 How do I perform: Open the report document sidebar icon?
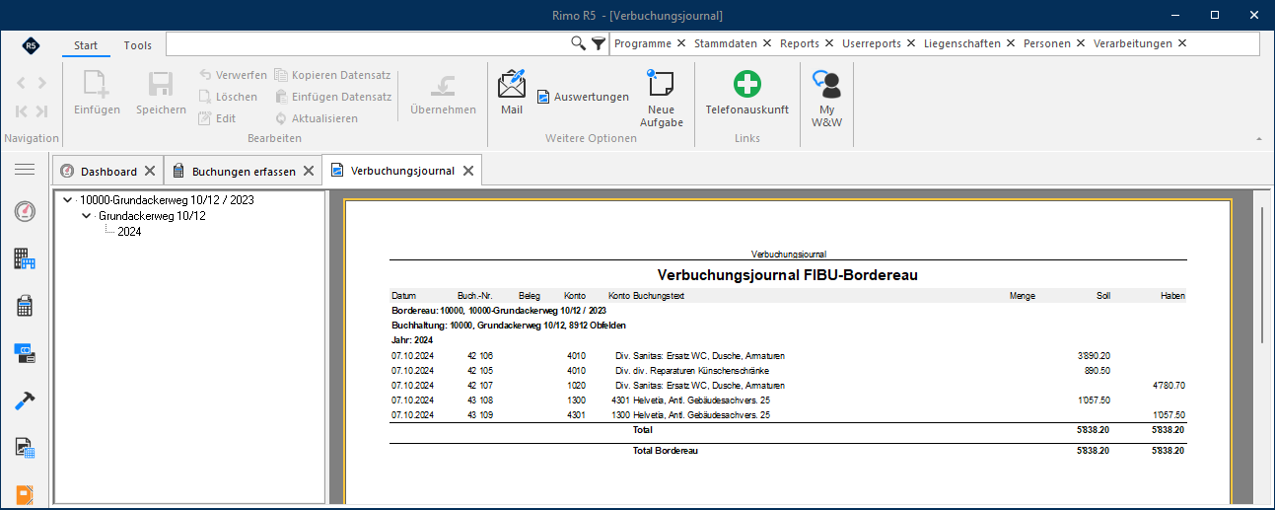[x=25, y=448]
